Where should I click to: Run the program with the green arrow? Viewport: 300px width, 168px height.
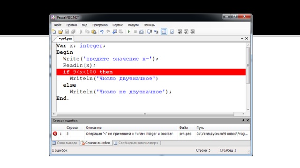click(x=129, y=32)
